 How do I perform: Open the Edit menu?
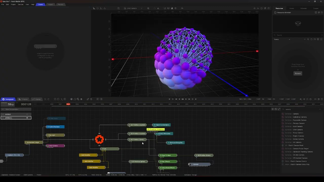[x=7, y=5]
